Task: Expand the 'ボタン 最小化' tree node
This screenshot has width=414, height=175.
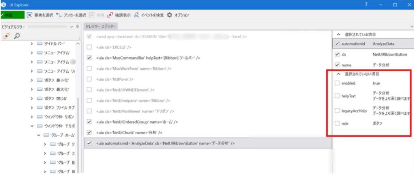Action: (32, 80)
